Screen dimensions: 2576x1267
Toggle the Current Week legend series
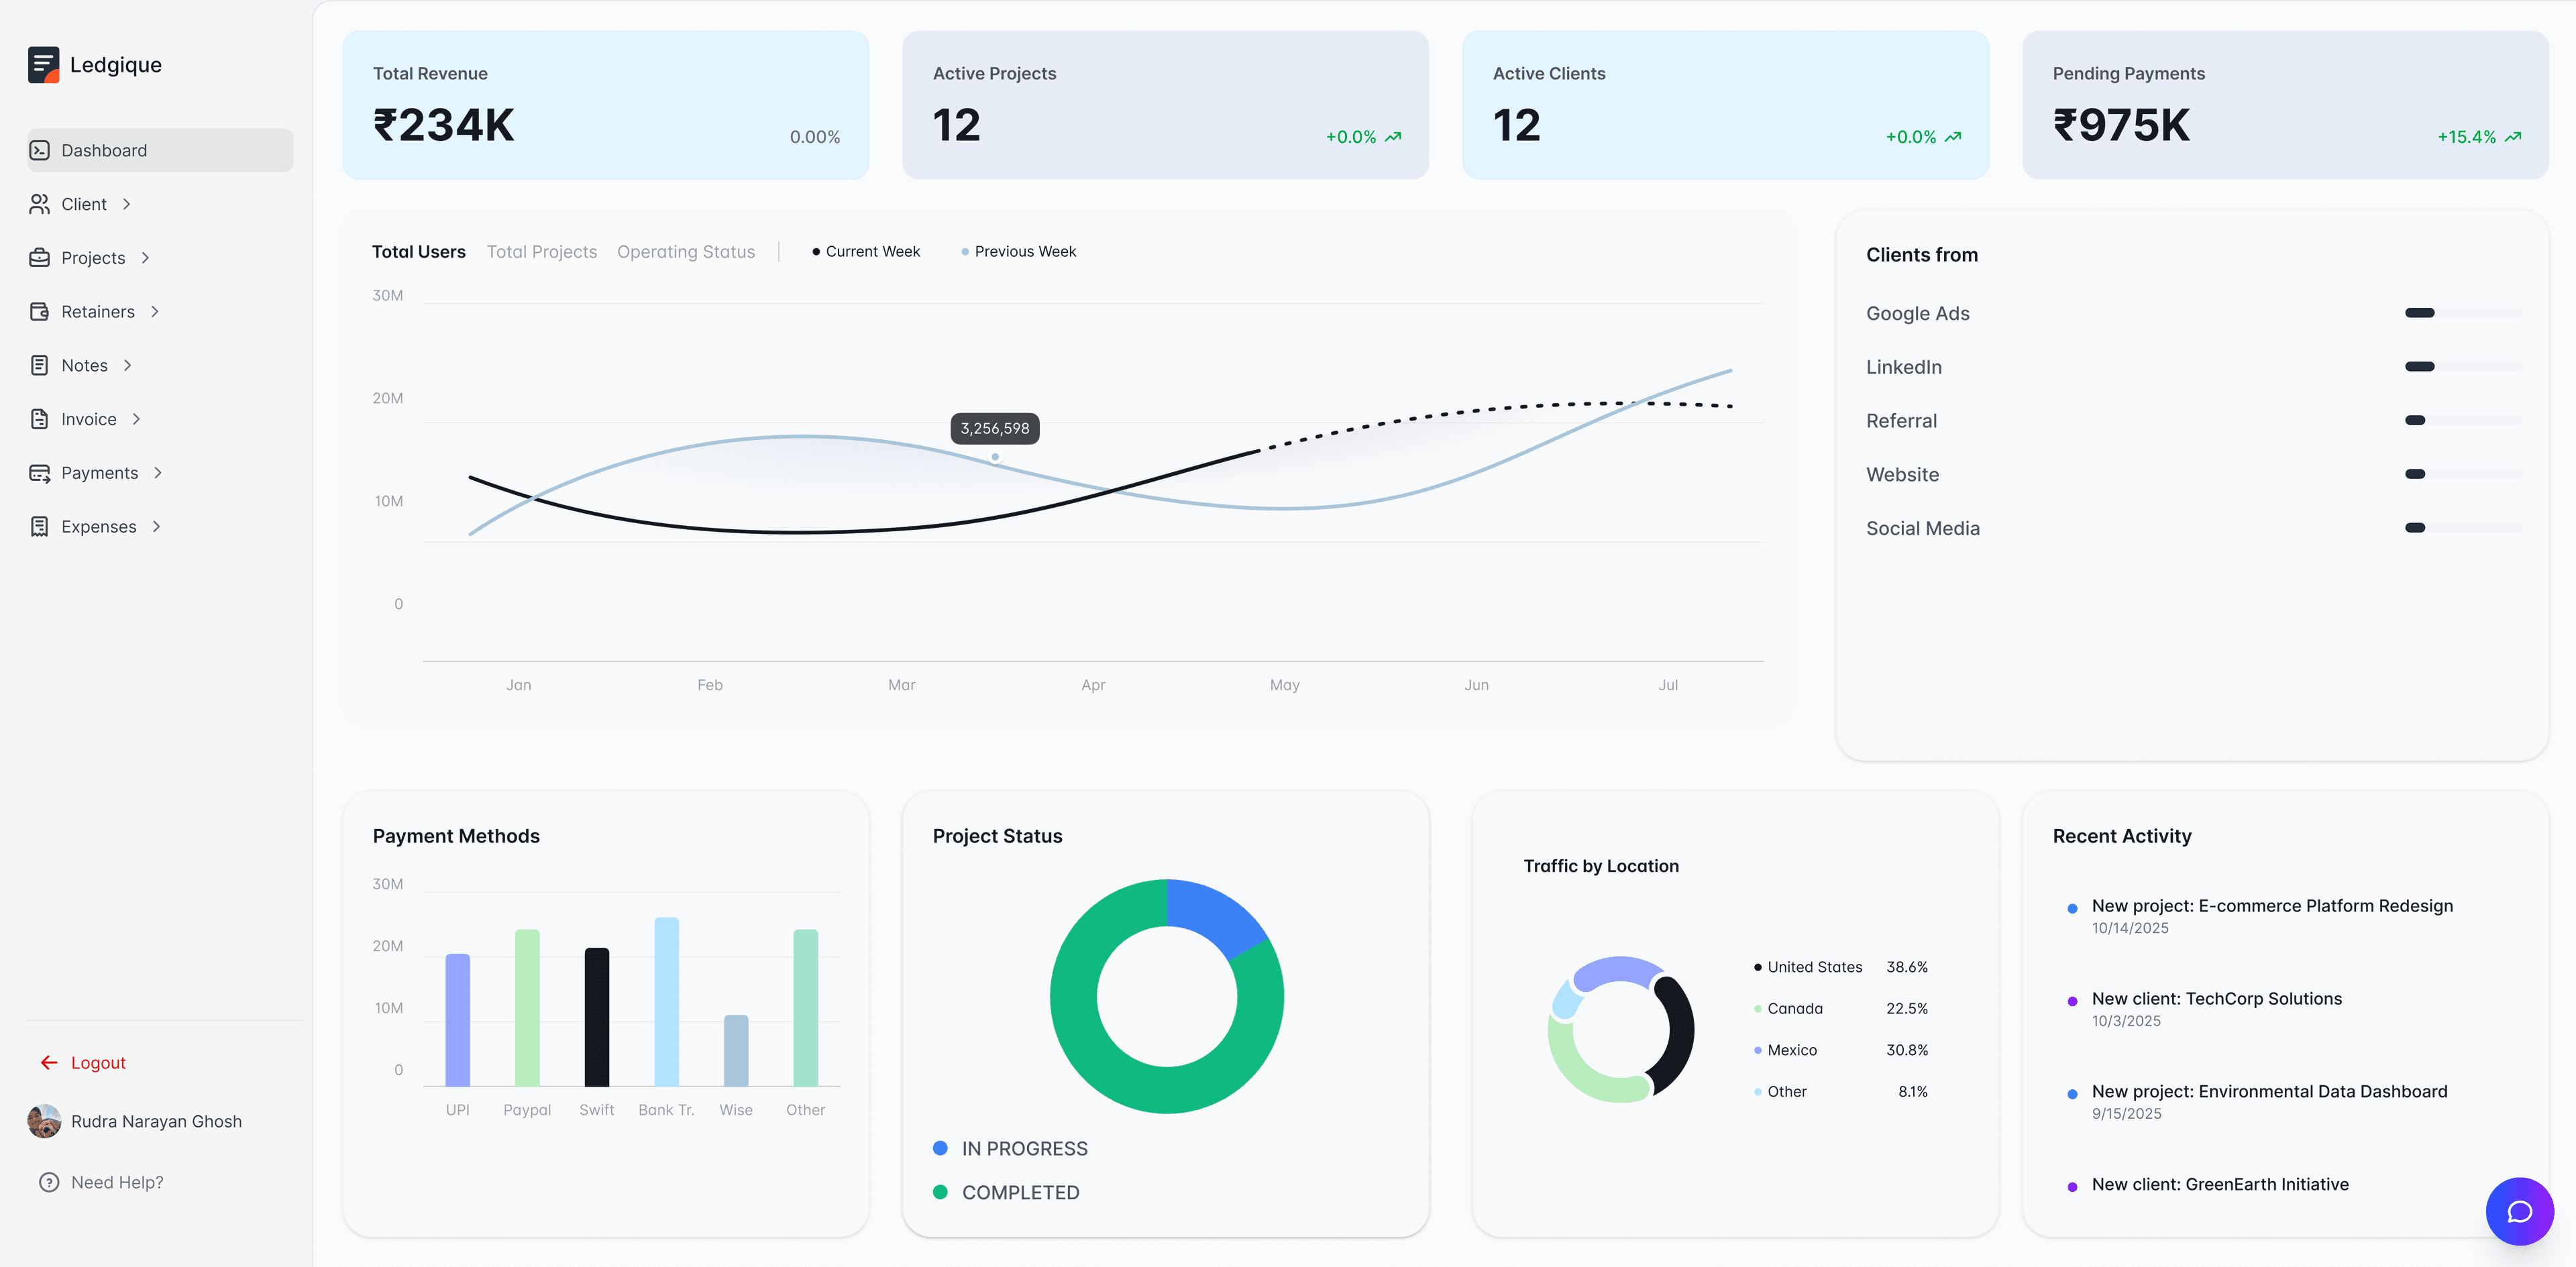pos(866,252)
